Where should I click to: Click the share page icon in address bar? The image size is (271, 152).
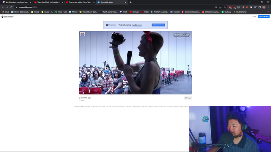pyautogui.click(x=220, y=7)
